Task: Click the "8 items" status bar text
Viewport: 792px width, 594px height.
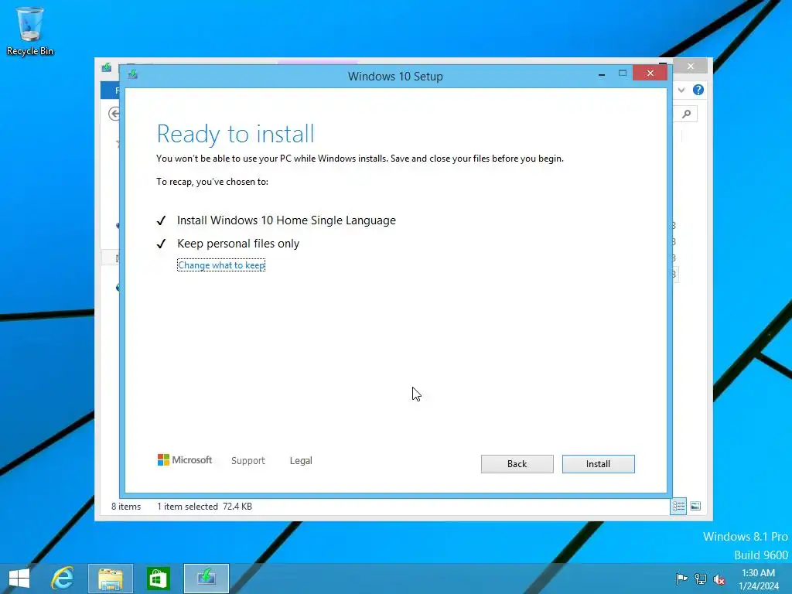Action: [x=126, y=506]
